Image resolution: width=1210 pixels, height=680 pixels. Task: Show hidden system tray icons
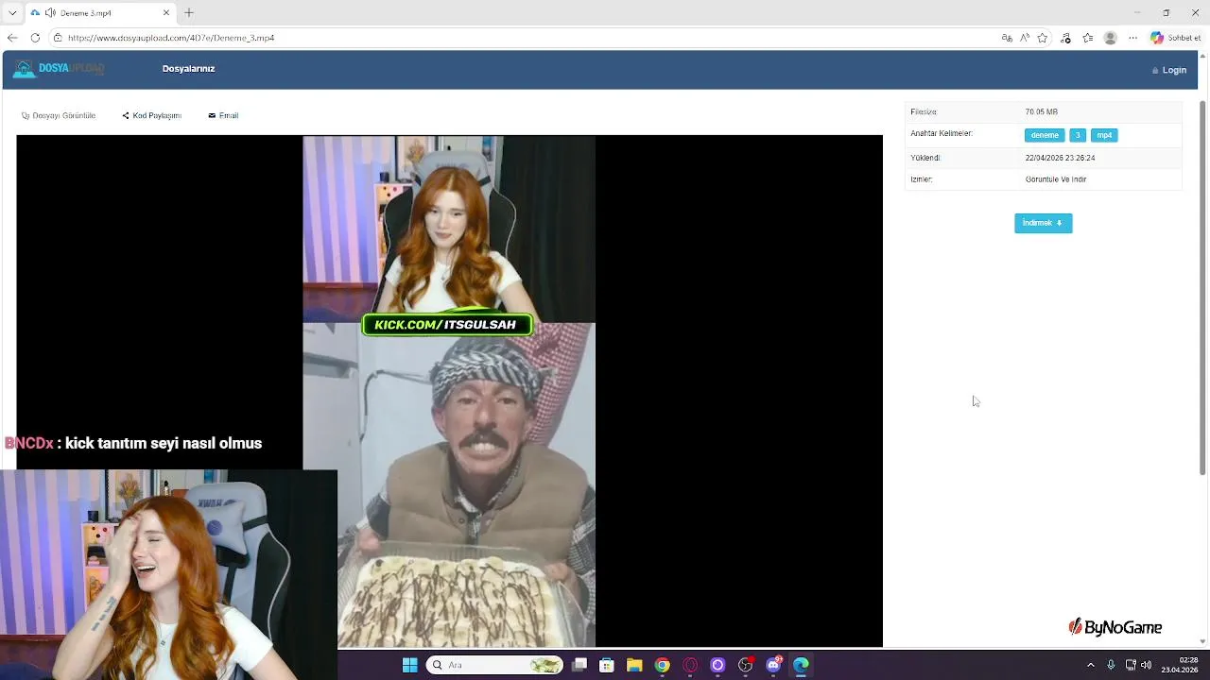click(x=1090, y=665)
